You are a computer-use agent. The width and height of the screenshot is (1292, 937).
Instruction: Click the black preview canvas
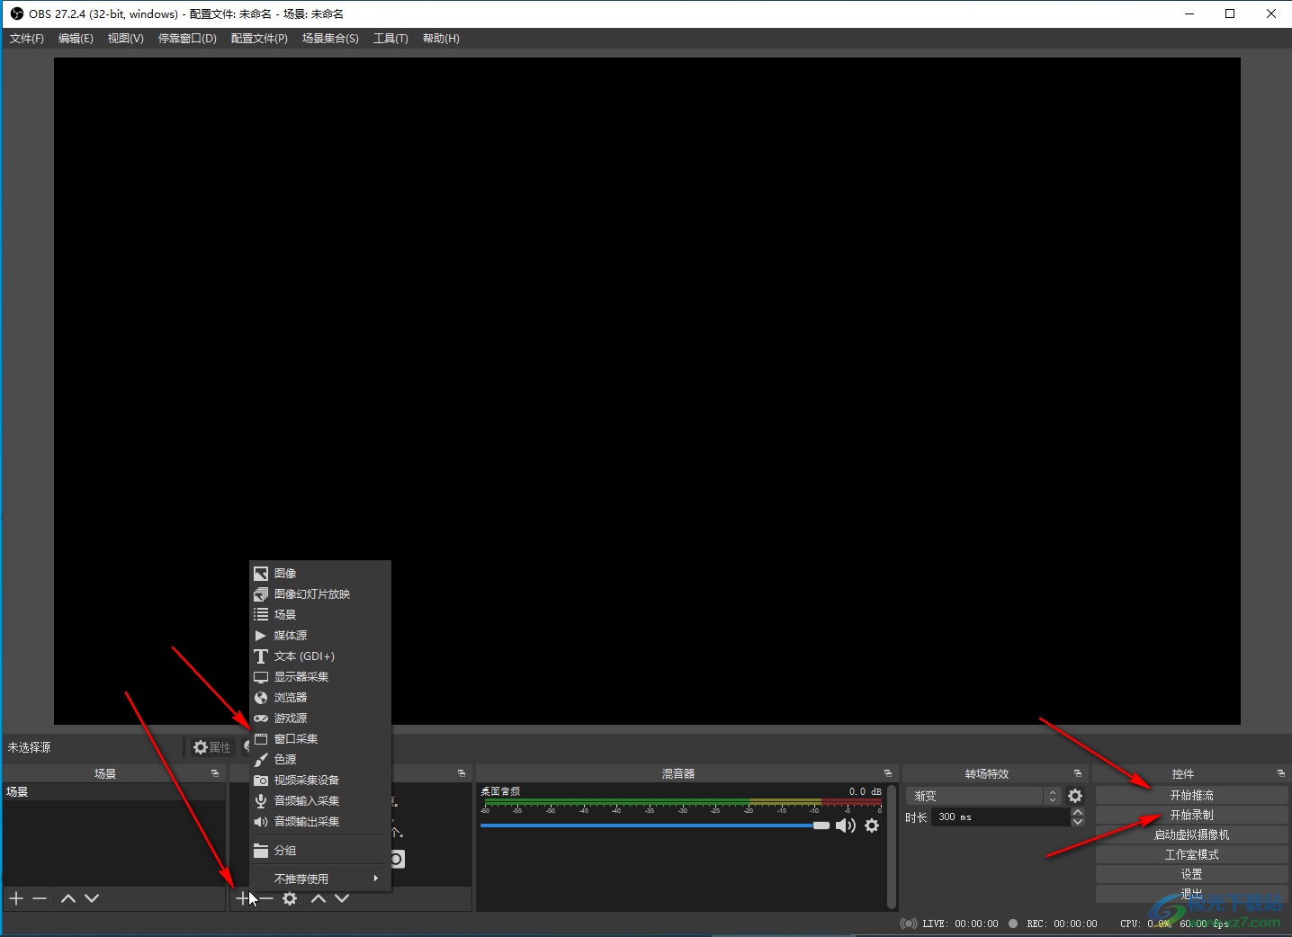point(647,391)
